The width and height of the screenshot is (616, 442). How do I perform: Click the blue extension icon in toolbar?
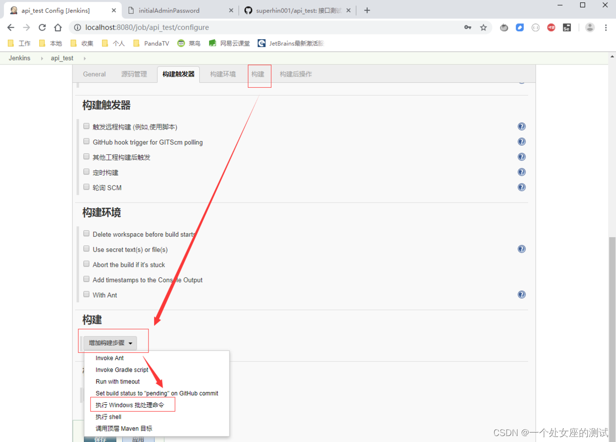520,28
